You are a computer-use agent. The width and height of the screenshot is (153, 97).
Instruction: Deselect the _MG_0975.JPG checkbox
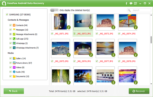pyautogui.click(x=52, y=61)
